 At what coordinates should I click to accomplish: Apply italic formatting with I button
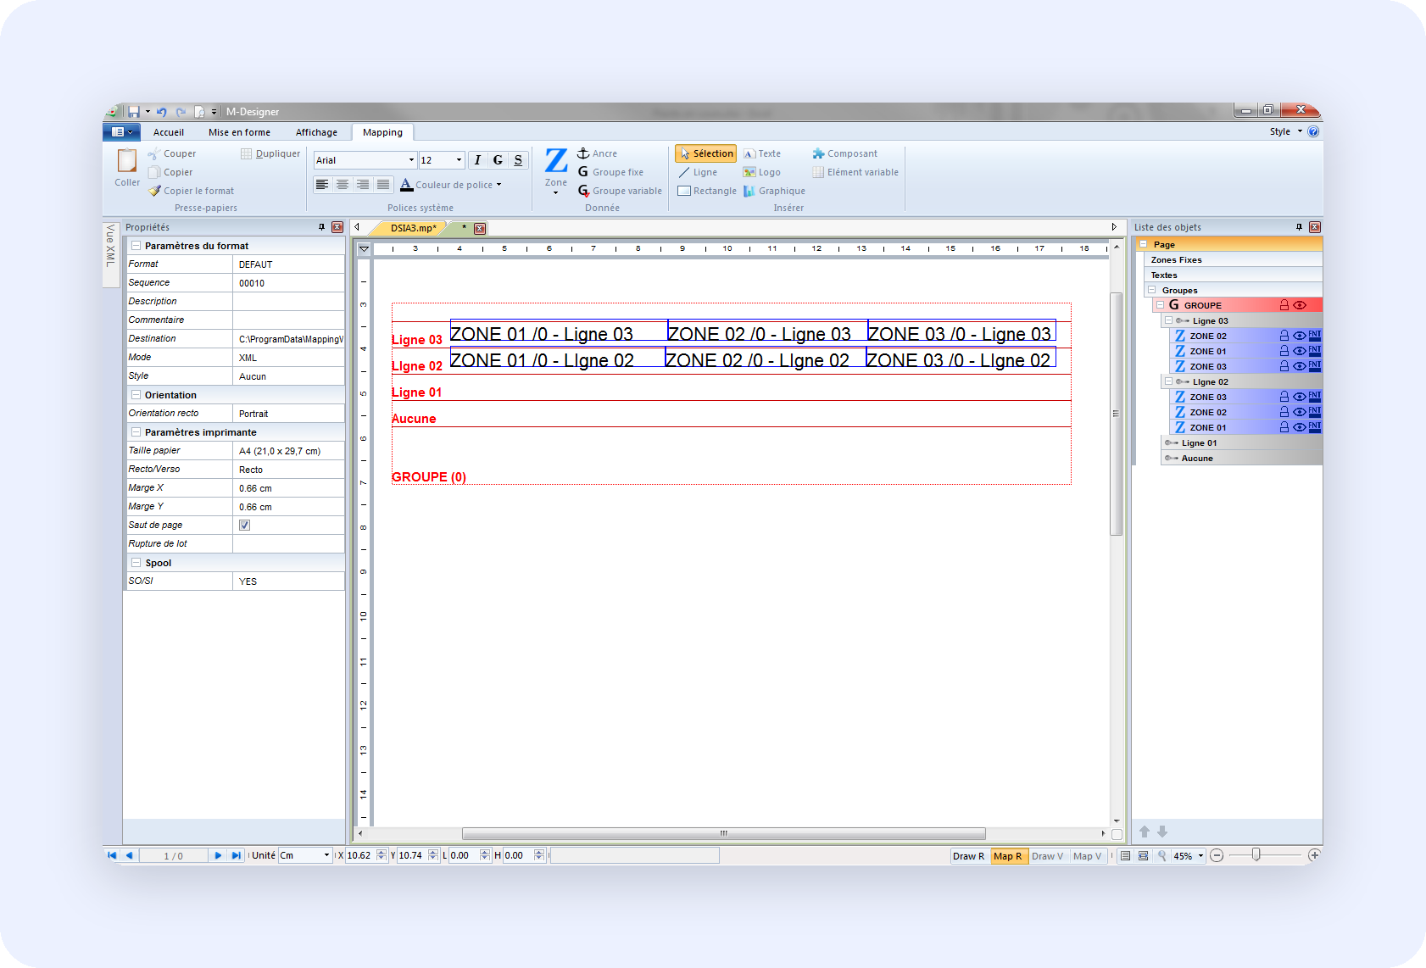point(477,160)
